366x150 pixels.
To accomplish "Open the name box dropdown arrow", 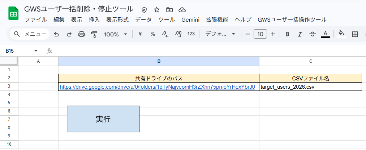I will point(36,51).
